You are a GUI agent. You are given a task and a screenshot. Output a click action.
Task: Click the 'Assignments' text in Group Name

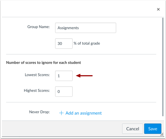pyautogui.click(x=68, y=28)
